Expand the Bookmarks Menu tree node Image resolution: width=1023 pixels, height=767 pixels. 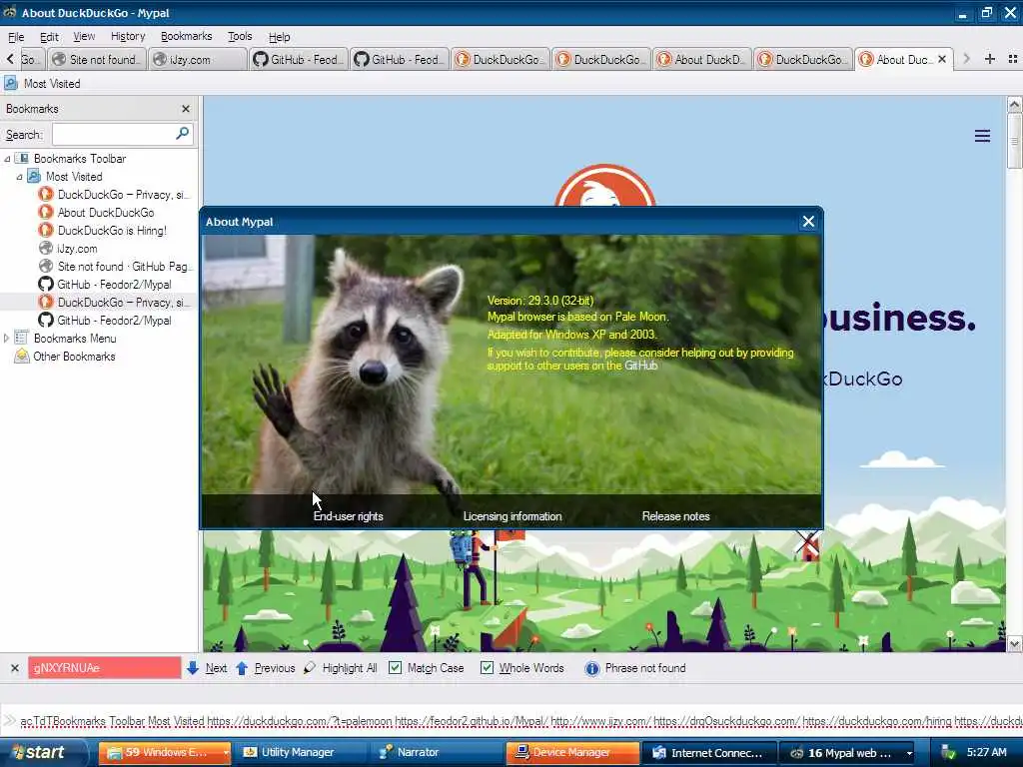[x=7, y=338]
